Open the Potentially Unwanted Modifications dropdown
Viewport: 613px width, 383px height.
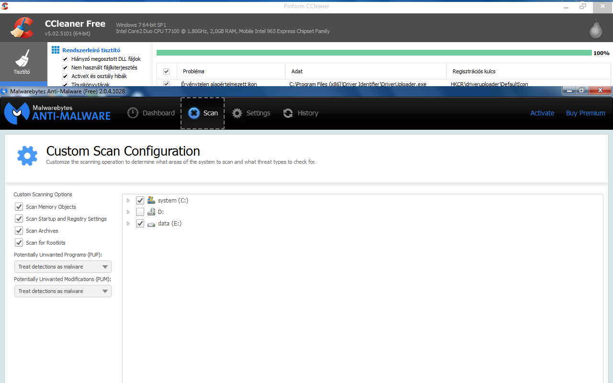[x=63, y=291]
